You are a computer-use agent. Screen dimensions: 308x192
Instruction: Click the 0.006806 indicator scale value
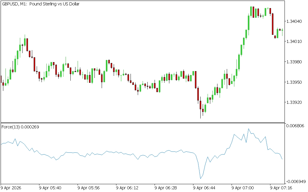click(x=295, y=126)
